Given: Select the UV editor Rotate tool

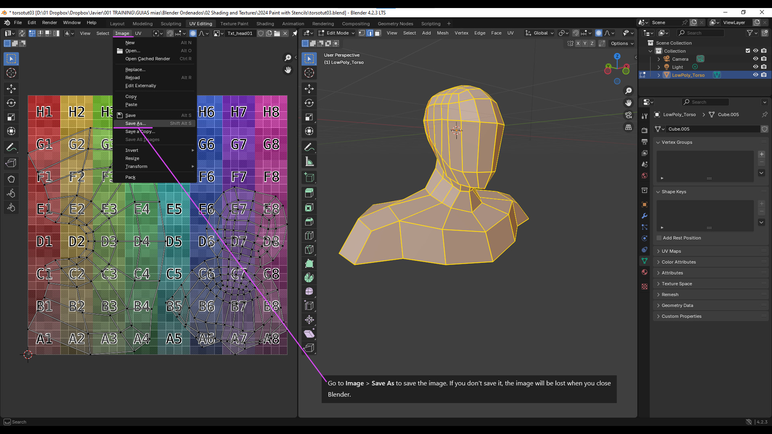Looking at the screenshot, I should pos(11,103).
